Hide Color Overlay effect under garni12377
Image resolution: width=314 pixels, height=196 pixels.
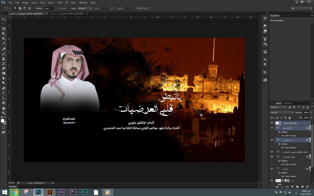point(283,136)
